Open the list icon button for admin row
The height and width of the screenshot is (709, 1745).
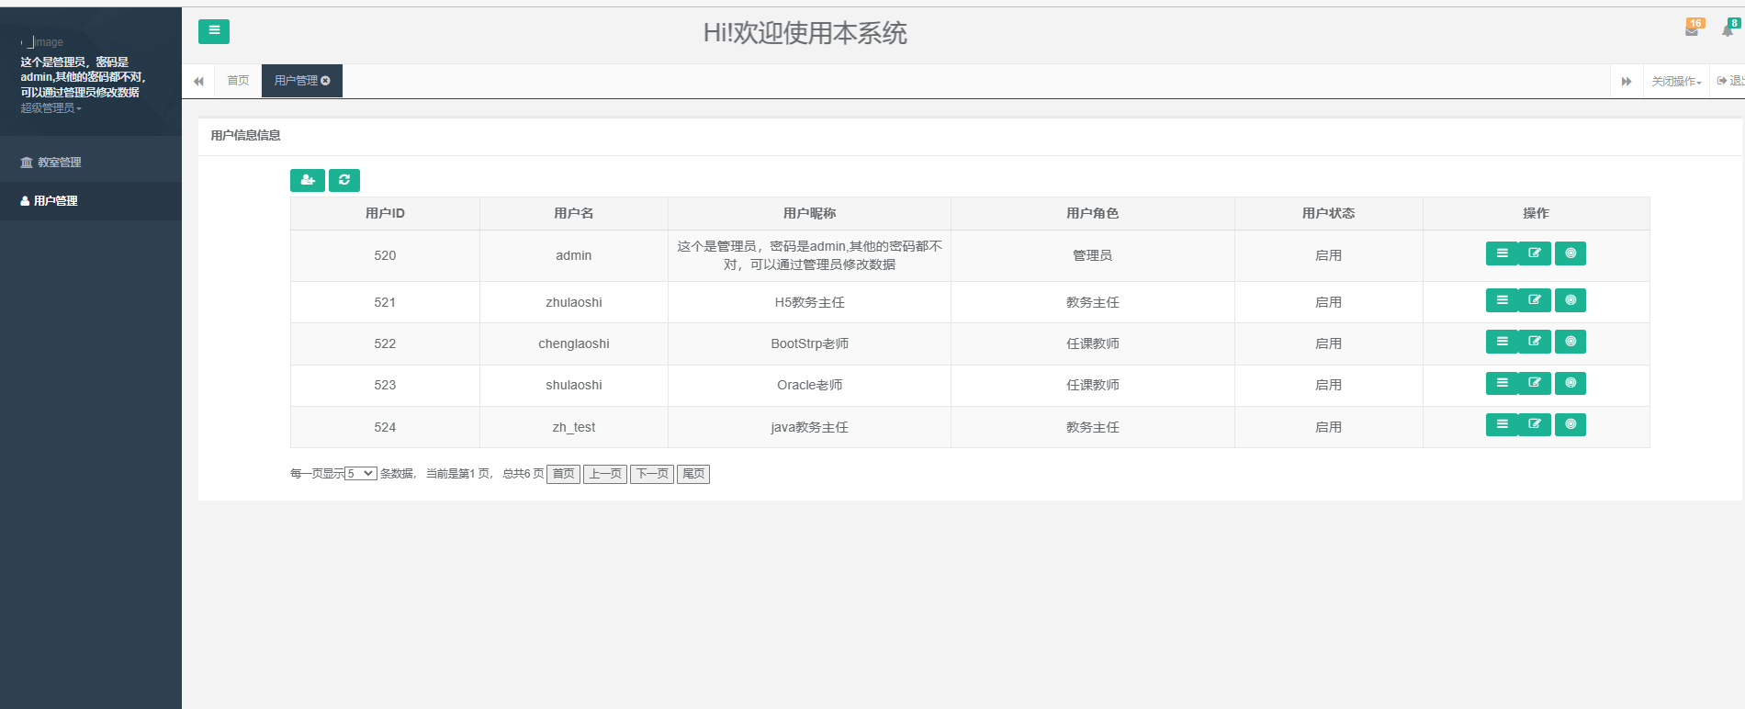[1502, 253]
